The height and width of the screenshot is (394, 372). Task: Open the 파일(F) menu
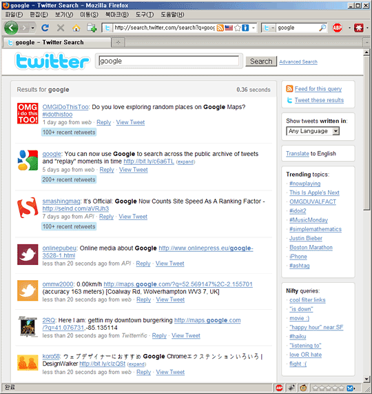tap(14, 14)
